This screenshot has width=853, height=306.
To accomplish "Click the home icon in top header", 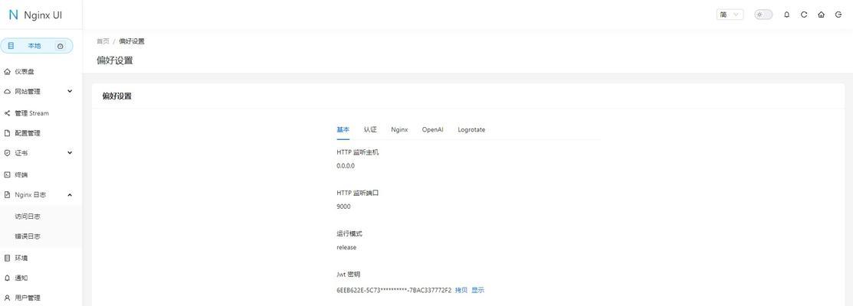I will (x=821, y=15).
